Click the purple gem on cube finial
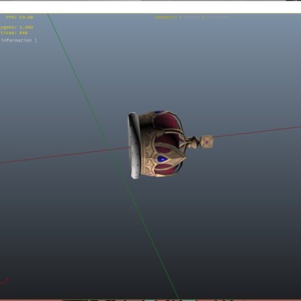Screen dimensions: 301x301 [x=207, y=142]
